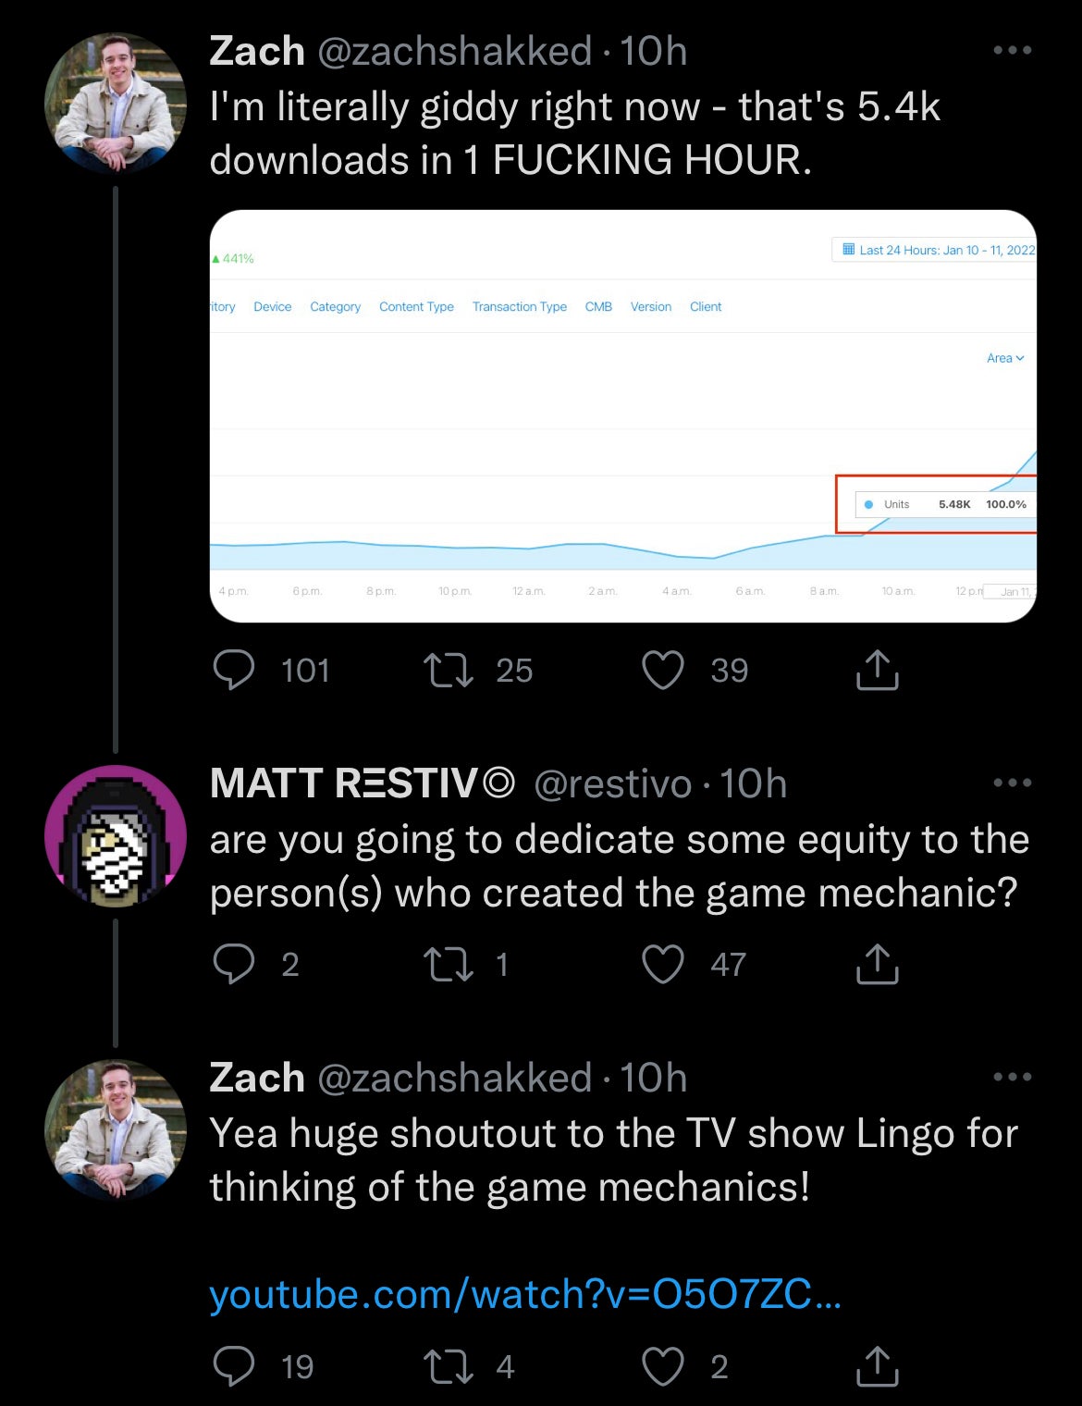Like Zach's giddy downloads tweet
1082x1406 pixels.
(663, 671)
